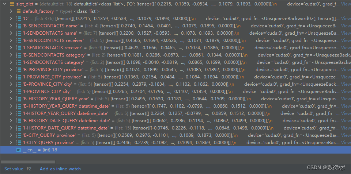
Task: Expand 'I-PROVINCE_CITY city' list
Action: pos(11,91)
